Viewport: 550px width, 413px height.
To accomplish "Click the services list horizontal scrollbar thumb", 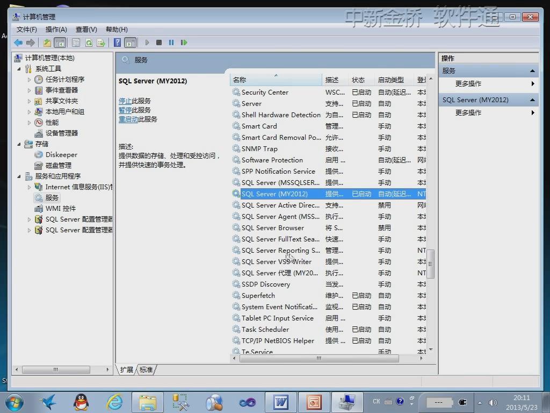I will pos(319,358).
